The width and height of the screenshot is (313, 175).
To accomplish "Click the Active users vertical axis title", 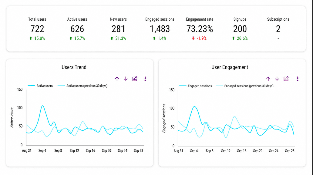I will pyautogui.click(x=12, y=118).
